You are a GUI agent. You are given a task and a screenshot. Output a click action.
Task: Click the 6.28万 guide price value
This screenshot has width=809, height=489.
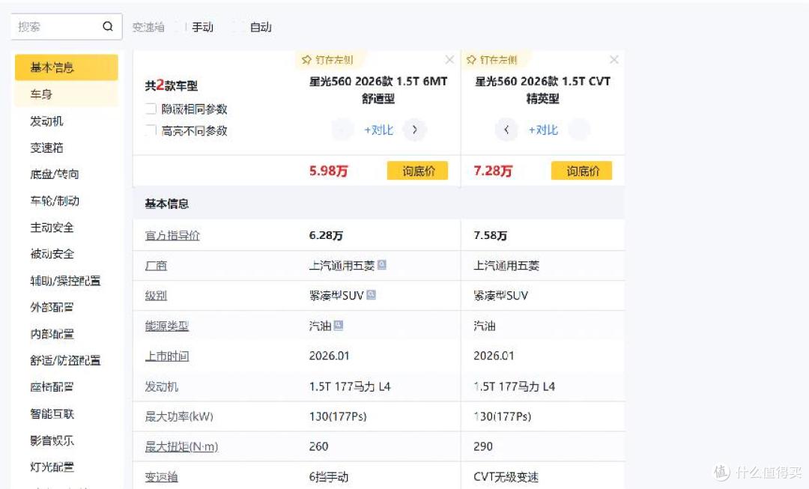click(326, 236)
